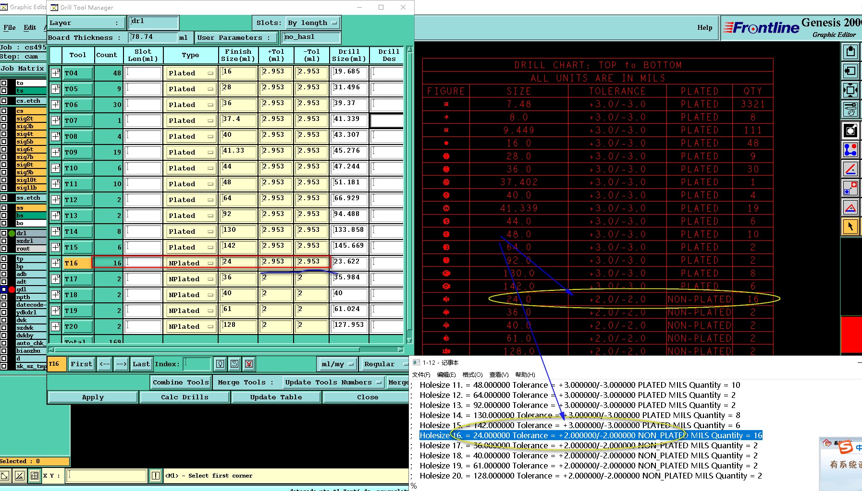The image size is (862, 491).
Task: Click the Finish Size field for T07
Action: [x=239, y=120]
